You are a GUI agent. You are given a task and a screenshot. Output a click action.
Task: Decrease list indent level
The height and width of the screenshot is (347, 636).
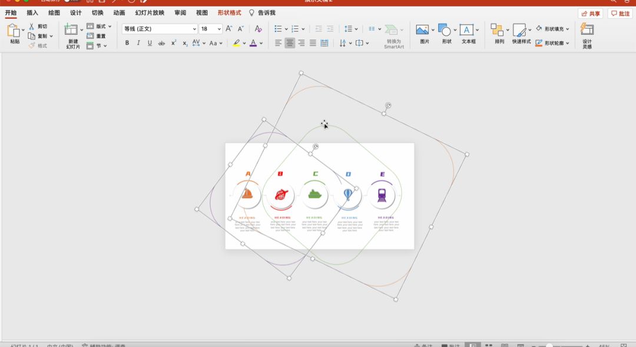(x=319, y=29)
